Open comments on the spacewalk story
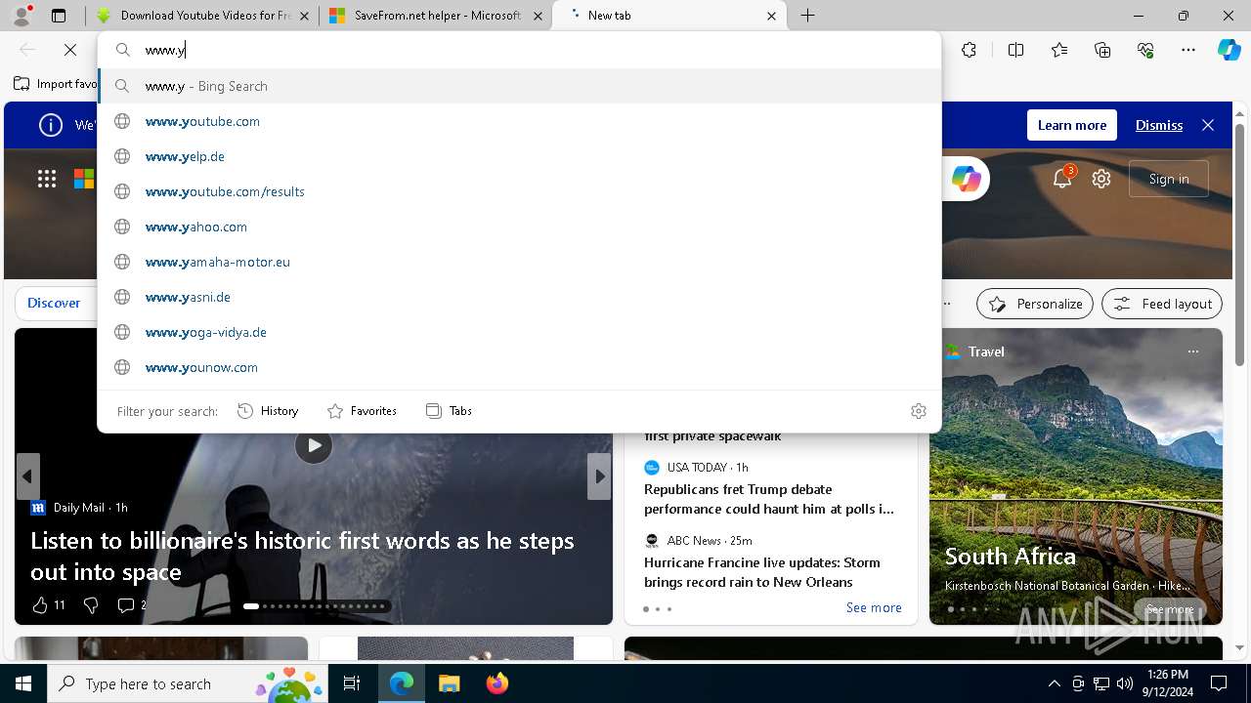Screen dimensions: 1251x703 131,605
